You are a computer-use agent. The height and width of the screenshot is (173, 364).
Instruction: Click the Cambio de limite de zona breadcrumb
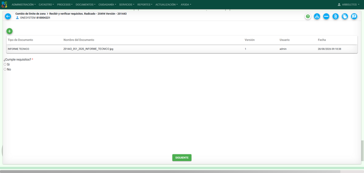[x=30, y=14]
